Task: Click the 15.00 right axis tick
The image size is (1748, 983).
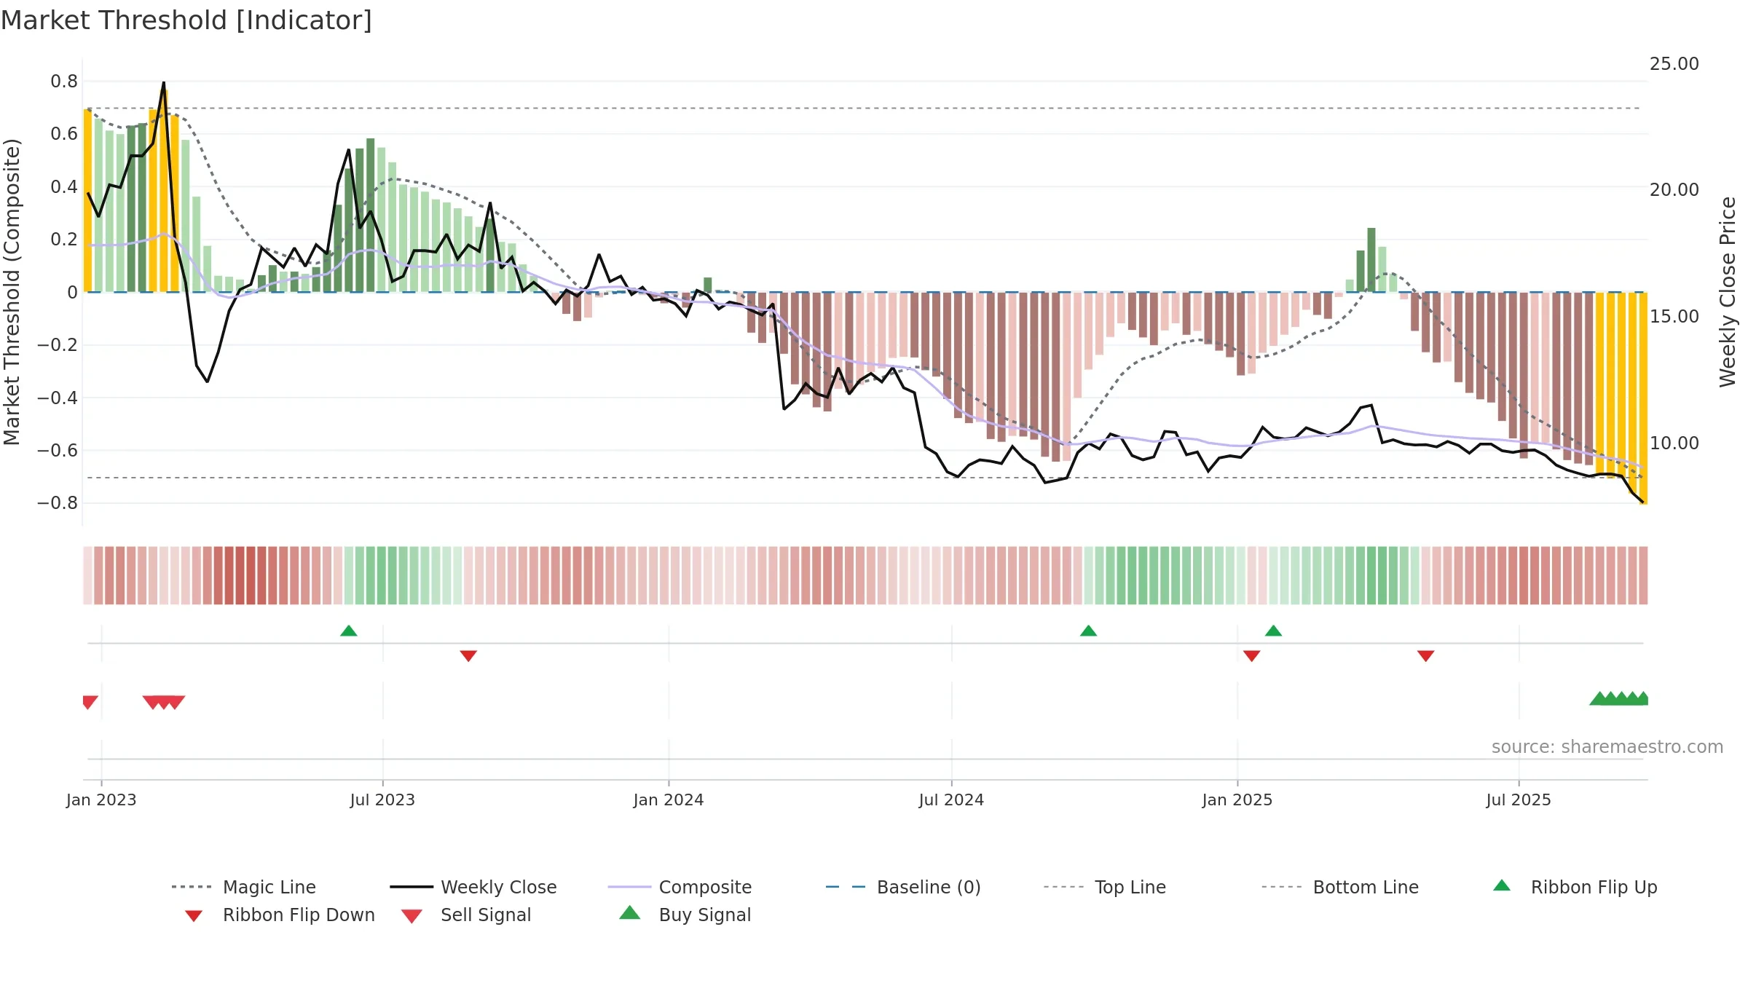Action: coord(1674,317)
